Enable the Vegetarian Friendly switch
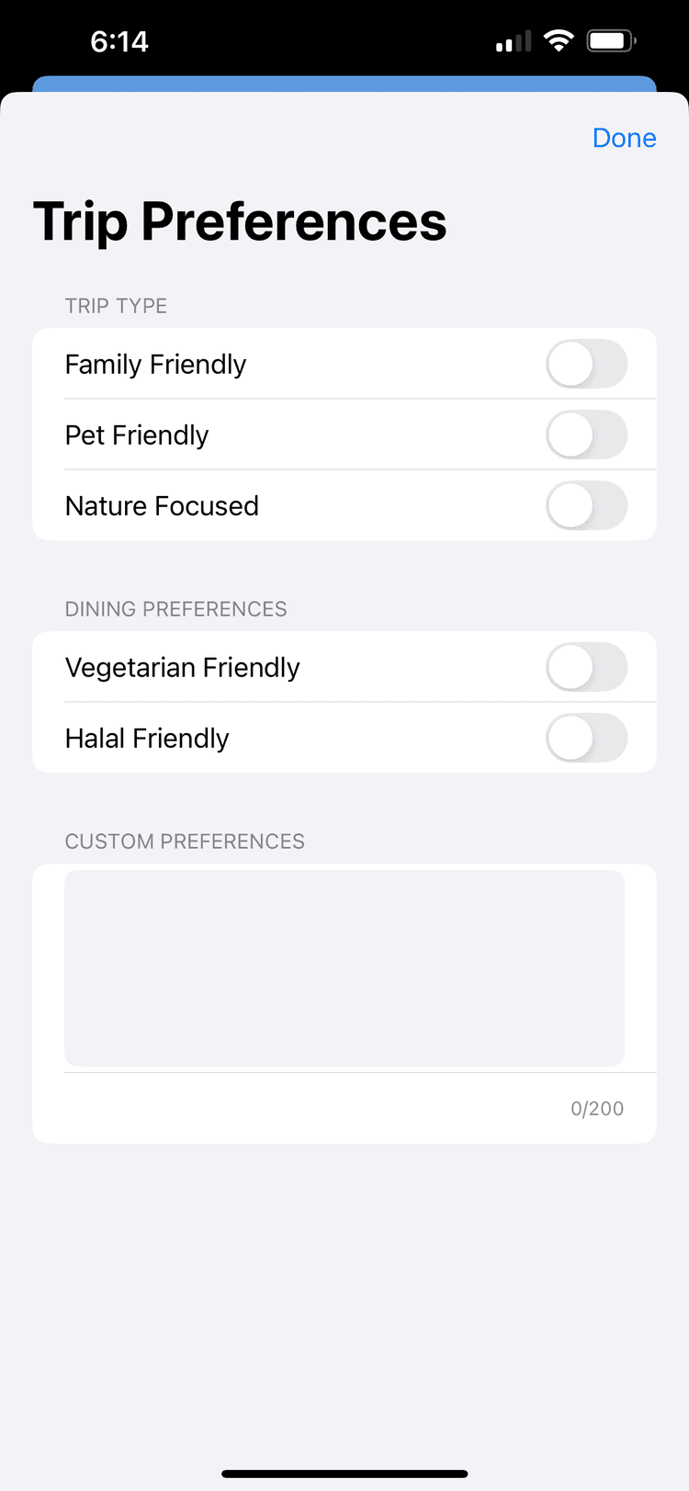689x1491 pixels. pos(586,668)
